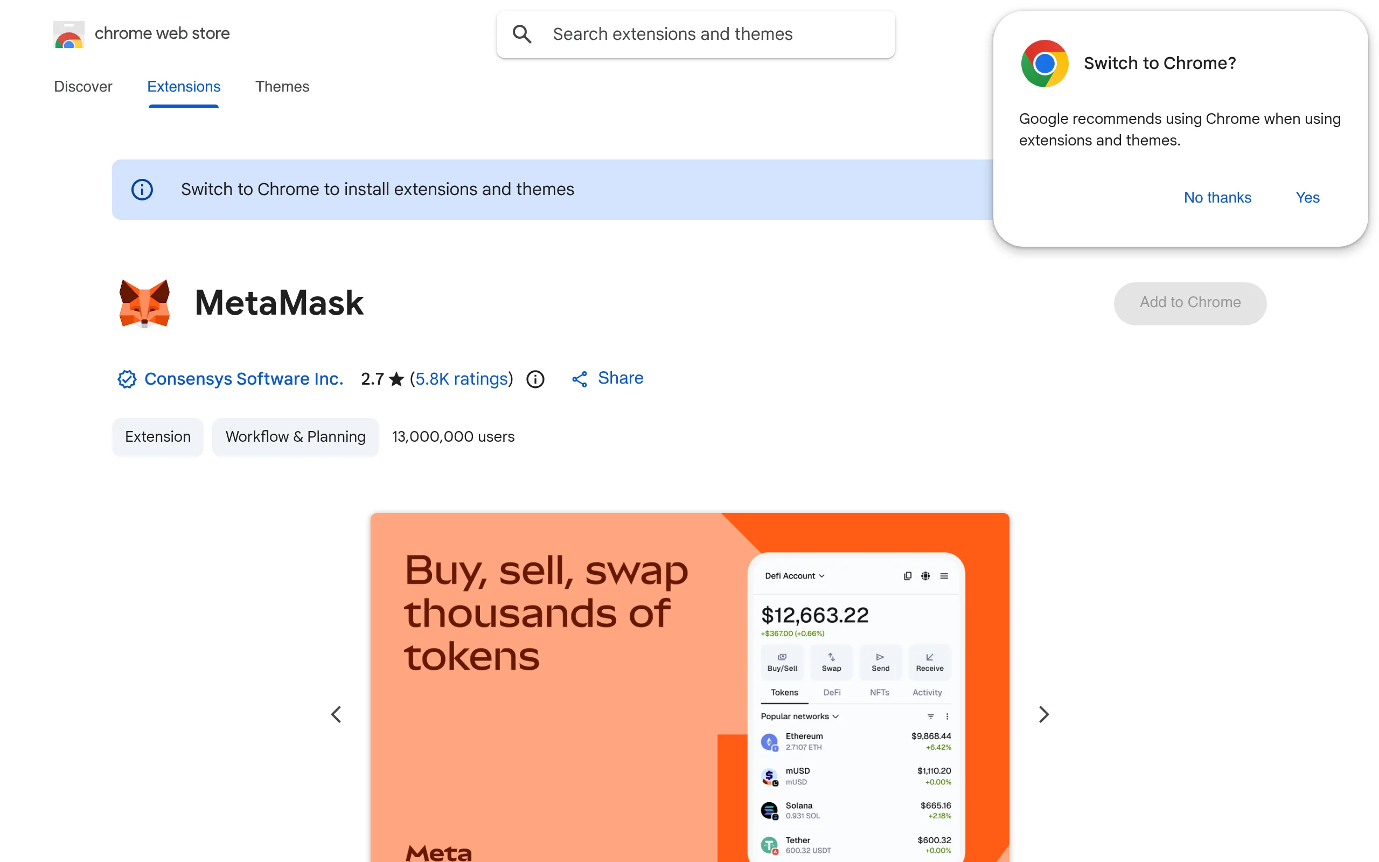Image resolution: width=1379 pixels, height=862 pixels.
Task: Collapse the Popular networks list
Action: [x=836, y=716]
